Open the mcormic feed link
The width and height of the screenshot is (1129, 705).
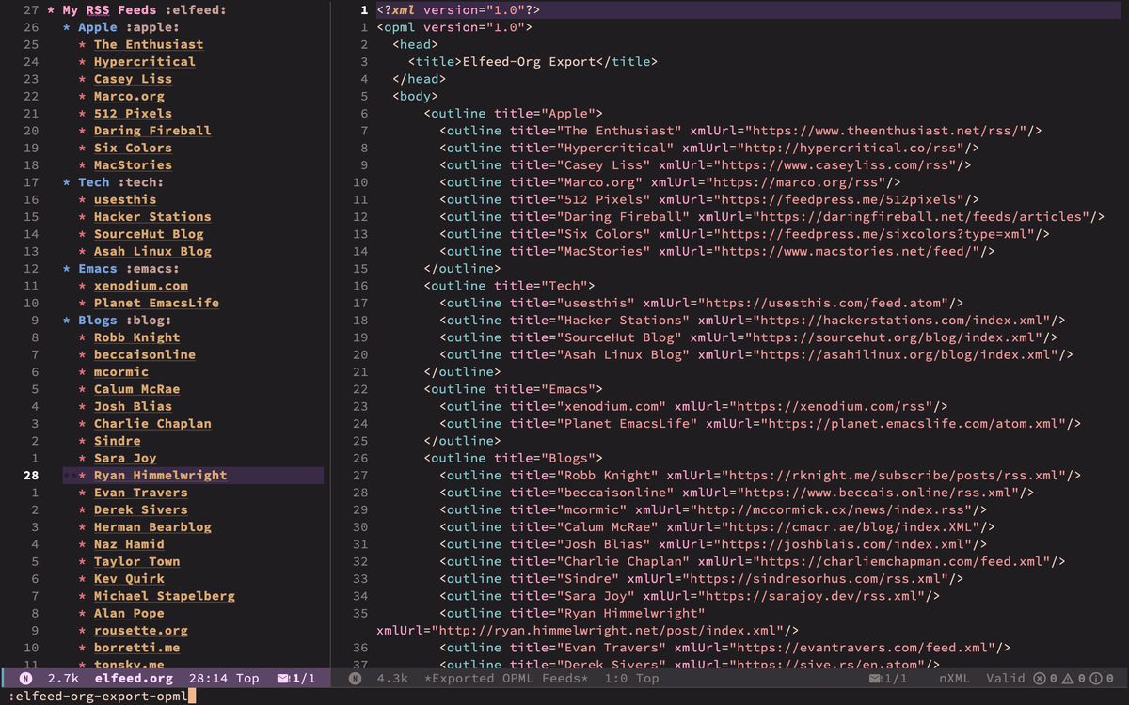coord(121,372)
